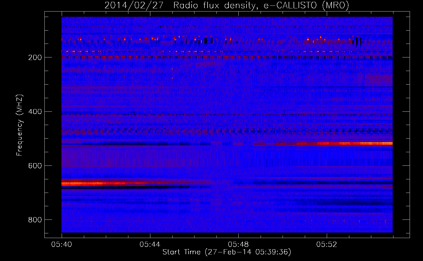423x261 pixels.
Task: Select the 600 frequency tick label
Action: tap(35, 166)
